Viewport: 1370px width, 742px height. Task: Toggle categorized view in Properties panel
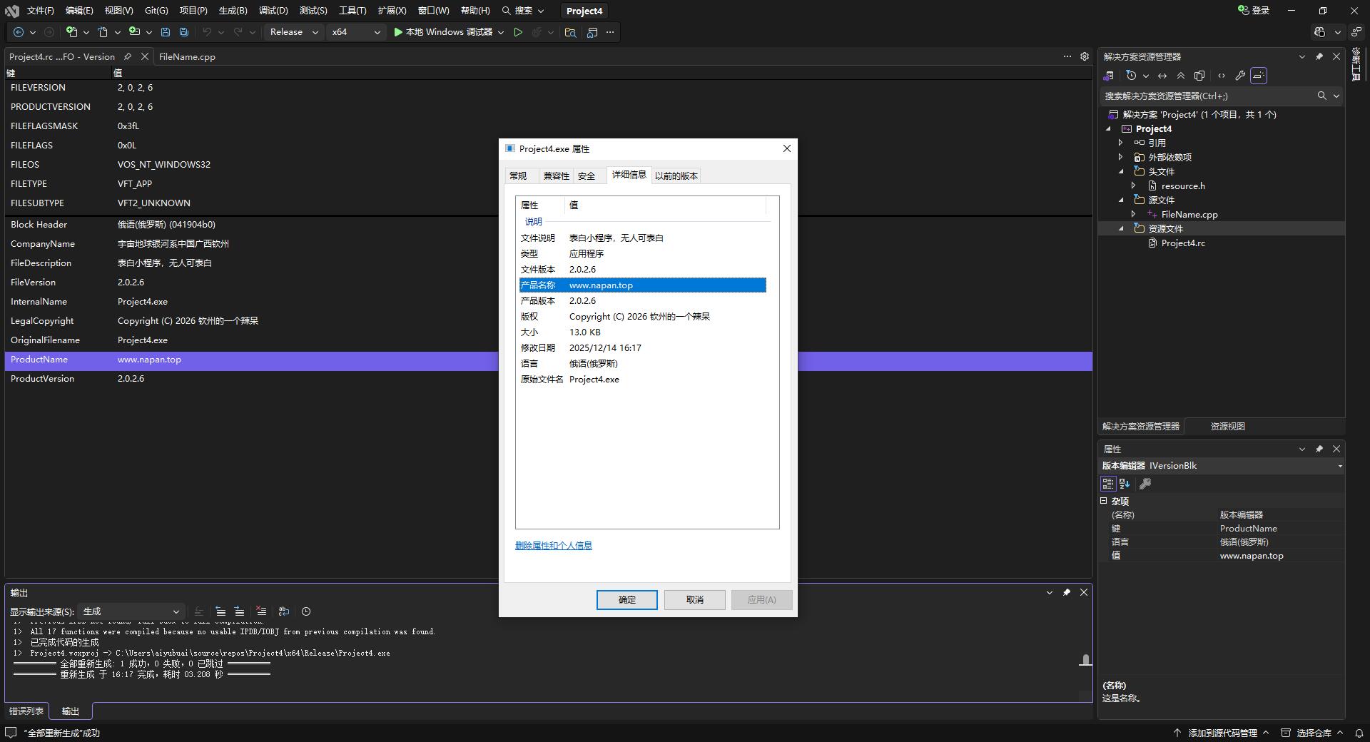(x=1108, y=484)
